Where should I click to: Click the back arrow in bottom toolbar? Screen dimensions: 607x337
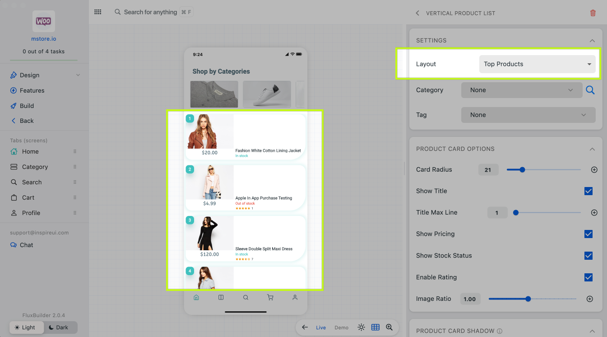click(x=305, y=328)
